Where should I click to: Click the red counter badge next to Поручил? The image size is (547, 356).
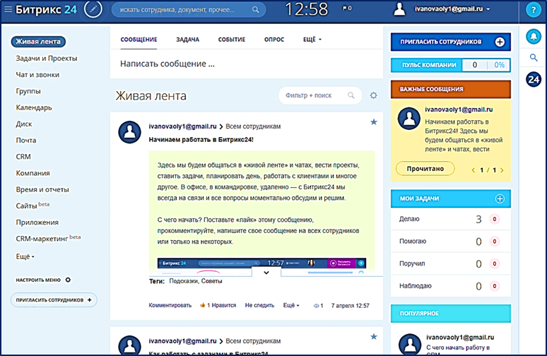[x=494, y=263]
